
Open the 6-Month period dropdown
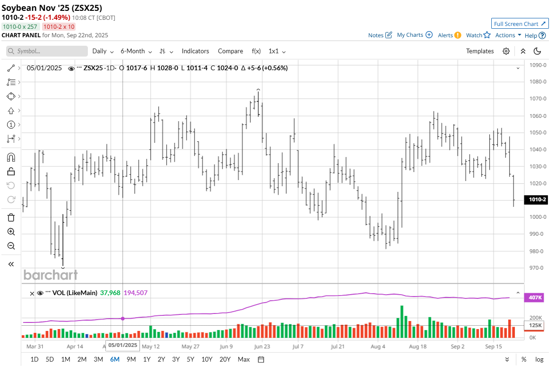136,51
